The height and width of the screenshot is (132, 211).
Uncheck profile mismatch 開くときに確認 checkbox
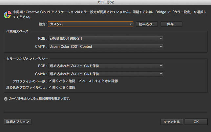click(x=50, y=81)
